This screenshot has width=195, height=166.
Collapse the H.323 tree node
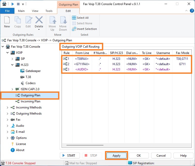(x=12, y=65)
